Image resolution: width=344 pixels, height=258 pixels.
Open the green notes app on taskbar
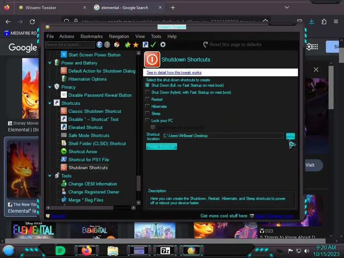coord(60,251)
